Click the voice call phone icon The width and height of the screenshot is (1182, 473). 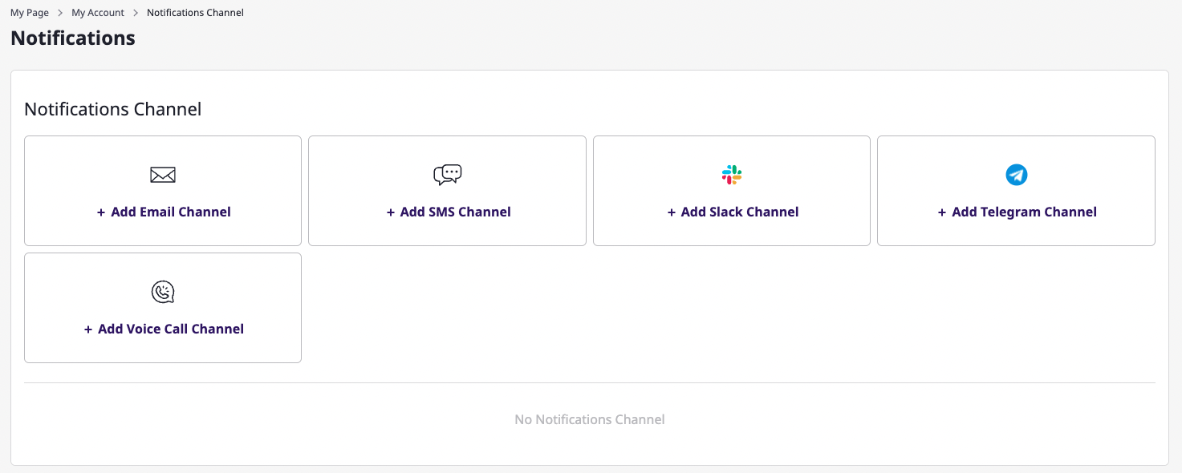tap(163, 292)
